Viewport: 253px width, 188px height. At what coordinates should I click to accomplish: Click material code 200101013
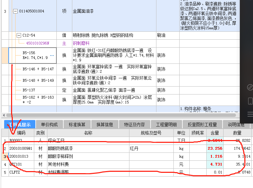[19, 156]
